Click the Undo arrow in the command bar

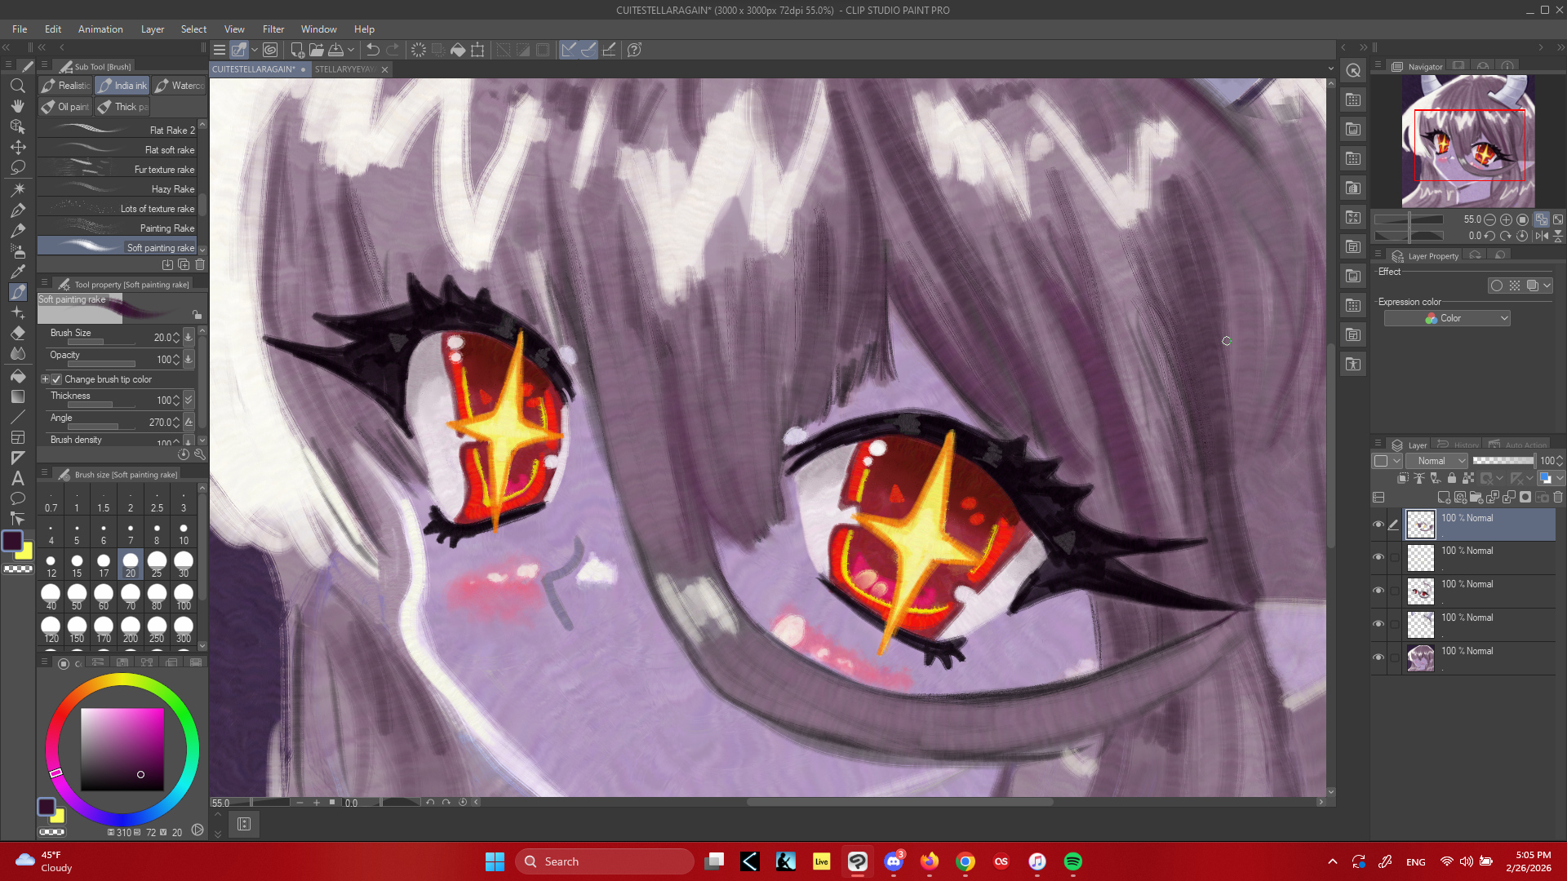coord(373,50)
